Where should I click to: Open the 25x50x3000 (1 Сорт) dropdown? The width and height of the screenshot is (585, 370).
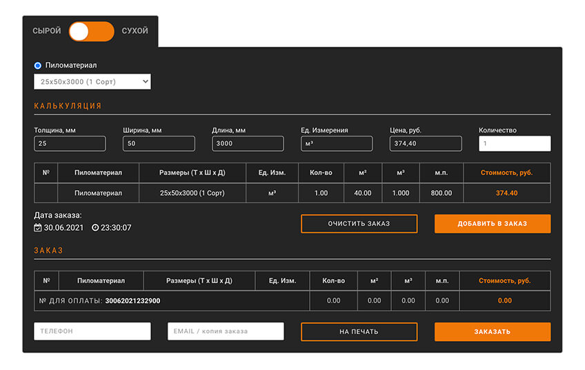(x=92, y=82)
